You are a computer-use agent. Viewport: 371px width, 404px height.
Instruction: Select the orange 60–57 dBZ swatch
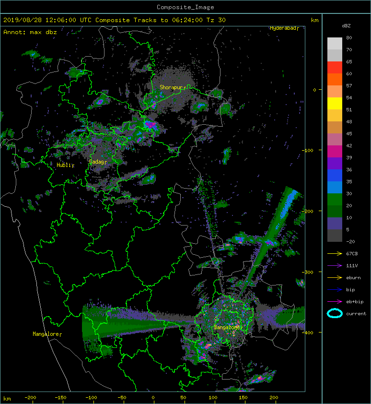[335, 79]
